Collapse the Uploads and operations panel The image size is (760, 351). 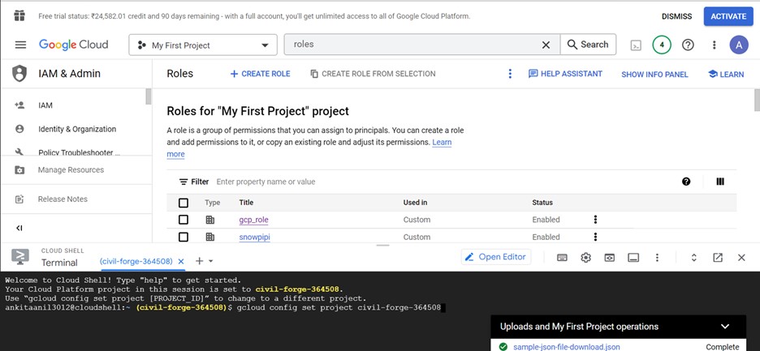pos(725,327)
